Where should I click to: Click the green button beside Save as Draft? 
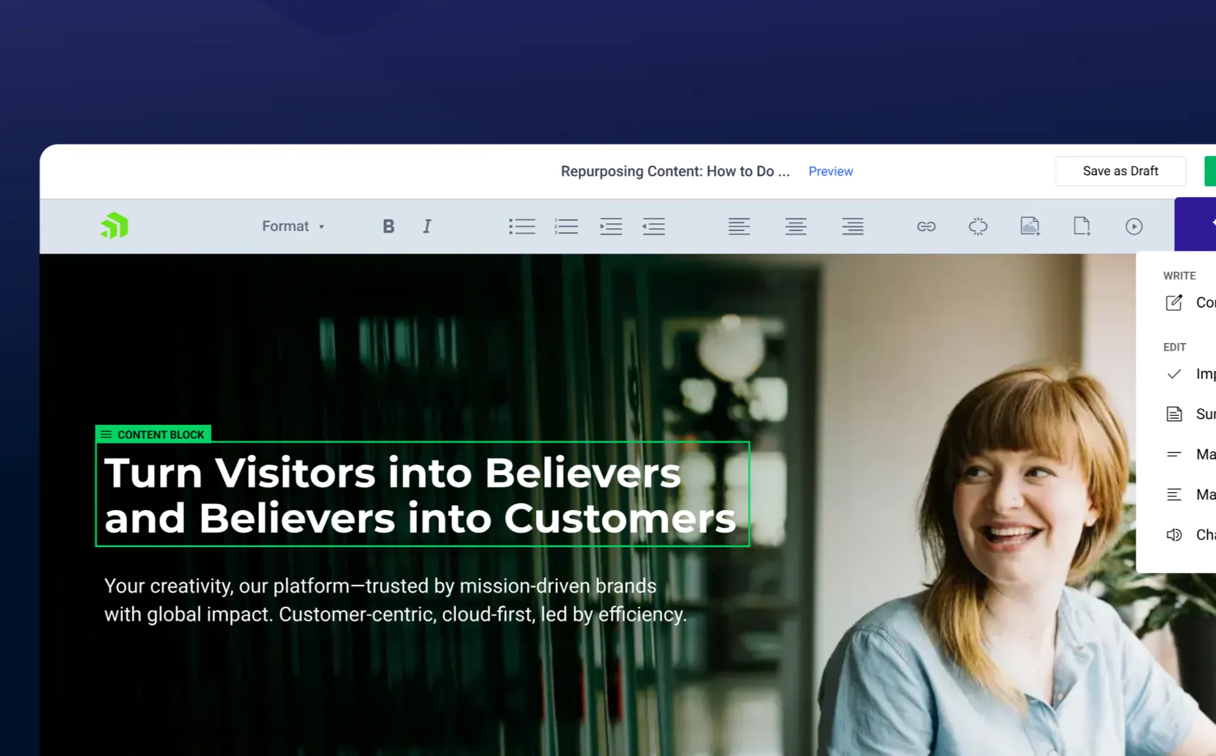pos(1210,171)
